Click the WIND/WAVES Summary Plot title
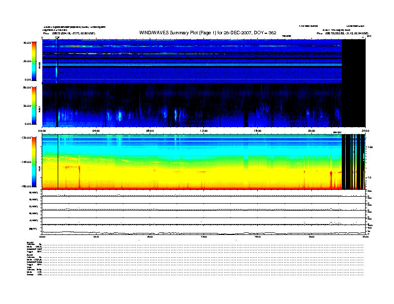 (207, 33)
